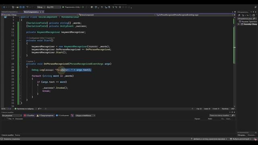The width and height of the screenshot is (258, 145).
Task: Click the Solution Explorer window options arrow
Action: (x=251, y=12)
